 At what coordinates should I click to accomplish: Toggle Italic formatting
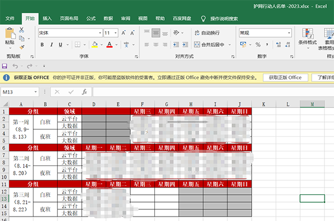pyautogui.click(x=51, y=45)
